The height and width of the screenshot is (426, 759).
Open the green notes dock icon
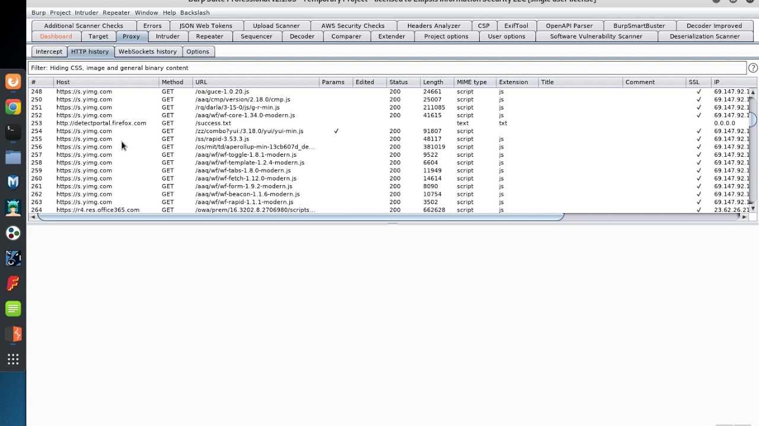[x=13, y=308]
